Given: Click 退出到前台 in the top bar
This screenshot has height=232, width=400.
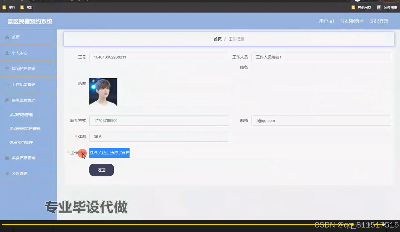Looking at the screenshot, I should (352, 21).
